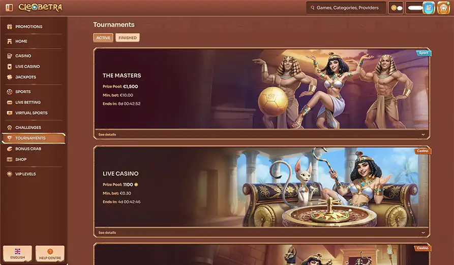The height and width of the screenshot is (265, 454).
Task: Click the Sport tag on The Masters
Action: click(x=423, y=53)
